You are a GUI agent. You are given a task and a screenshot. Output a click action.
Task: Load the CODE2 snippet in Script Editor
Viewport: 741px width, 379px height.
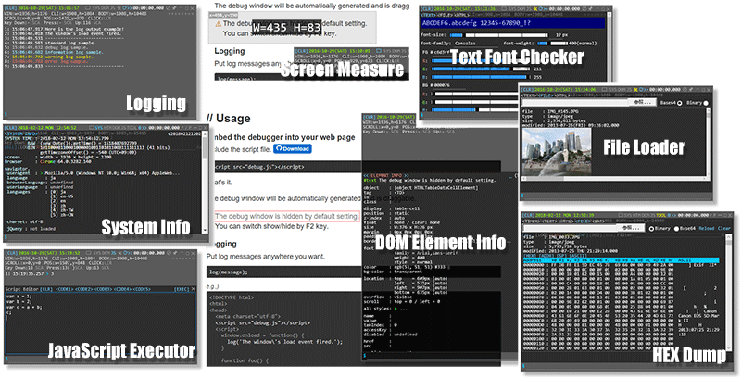pos(84,289)
